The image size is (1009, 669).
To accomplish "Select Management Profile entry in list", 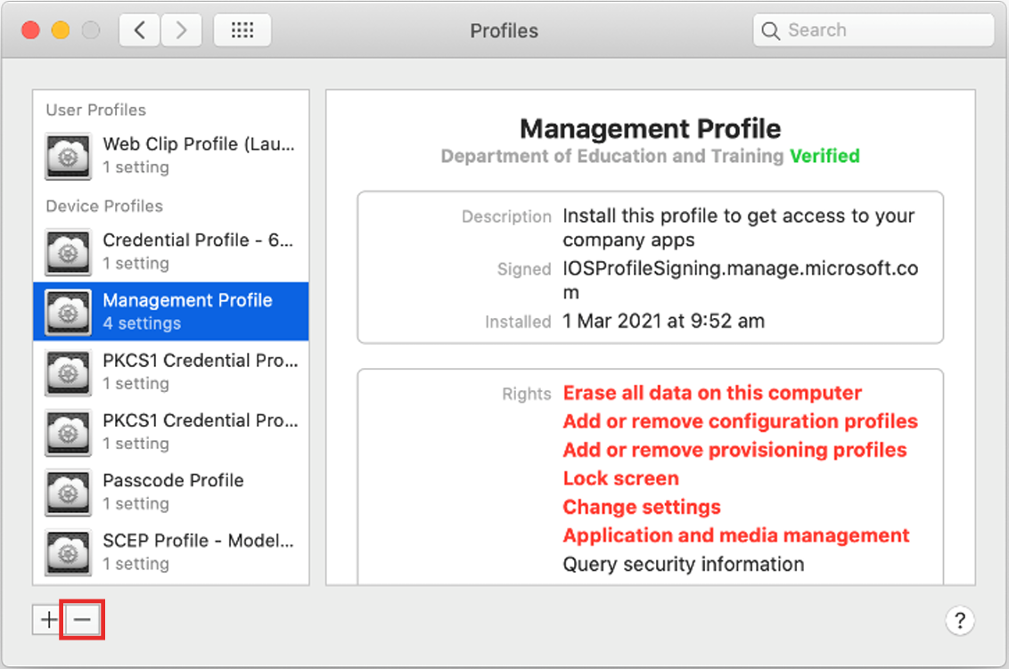I will tap(171, 312).
